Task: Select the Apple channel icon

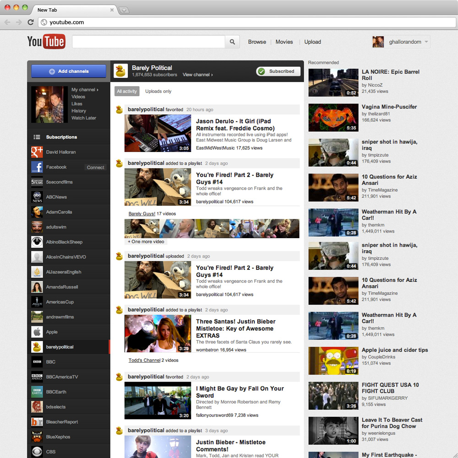Action: click(x=37, y=332)
